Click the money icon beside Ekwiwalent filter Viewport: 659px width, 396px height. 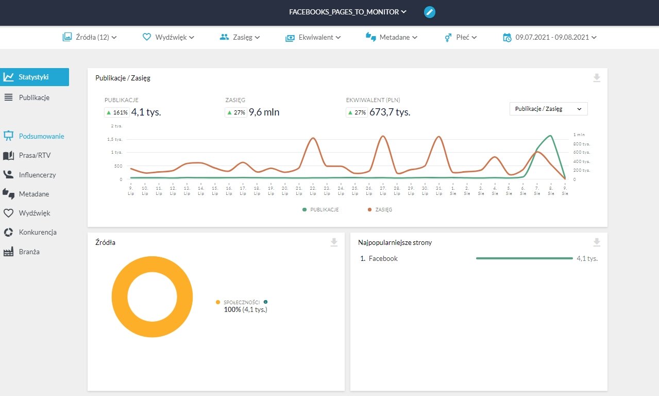(290, 37)
